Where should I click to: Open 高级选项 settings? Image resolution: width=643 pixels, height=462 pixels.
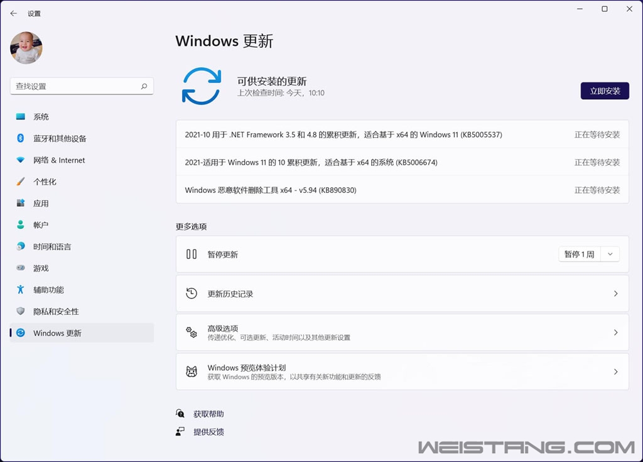pyautogui.click(x=403, y=333)
